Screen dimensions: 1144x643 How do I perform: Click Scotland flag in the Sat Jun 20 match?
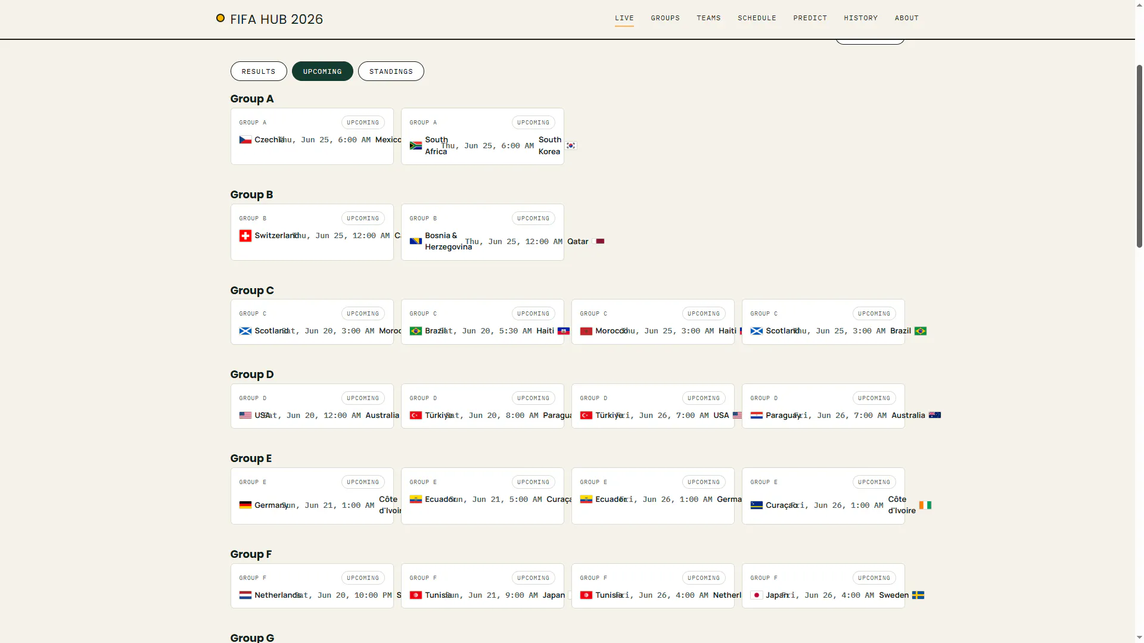point(245,331)
